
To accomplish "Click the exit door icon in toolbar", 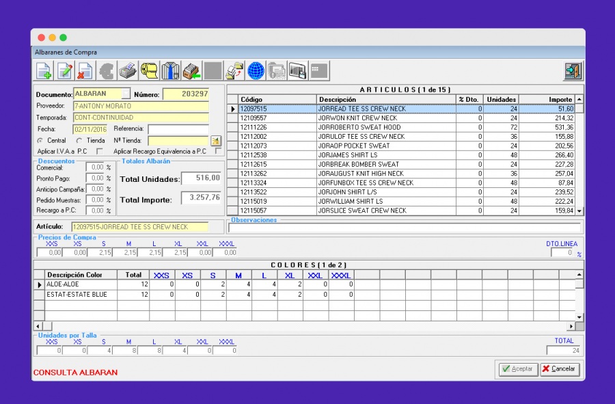I will [x=573, y=71].
